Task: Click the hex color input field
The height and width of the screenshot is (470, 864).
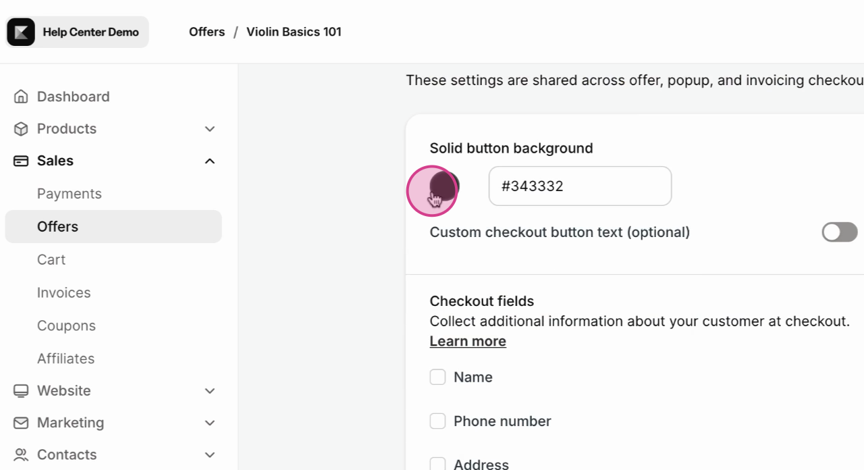Action: point(580,186)
